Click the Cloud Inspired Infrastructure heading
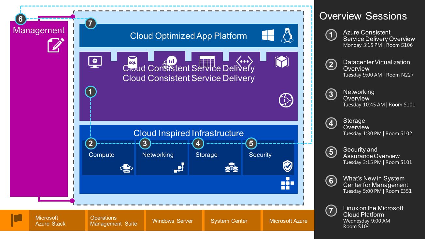425x239 pixels. pyautogui.click(x=189, y=133)
